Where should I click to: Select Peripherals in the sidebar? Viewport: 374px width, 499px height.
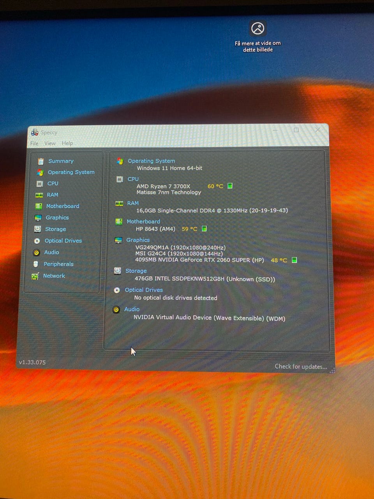(x=58, y=264)
